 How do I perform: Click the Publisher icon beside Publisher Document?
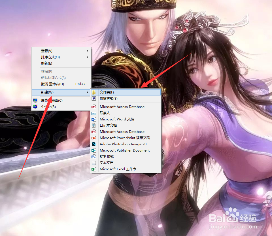point(94,150)
